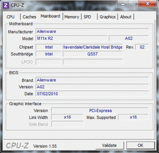Click the BIOS Date label
159x153 pixels.
[x=29, y=94]
